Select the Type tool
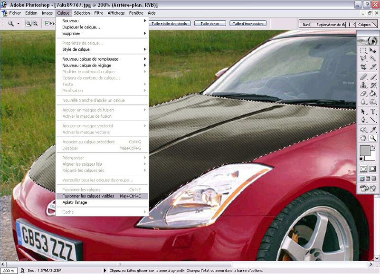The height and width of the screenshot is (274, 380). click(x=373, y=112)
